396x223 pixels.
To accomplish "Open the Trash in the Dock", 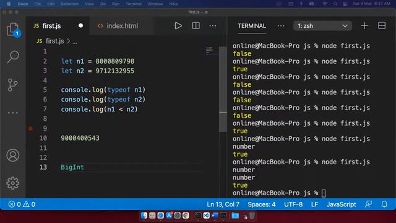I will 252,216.
